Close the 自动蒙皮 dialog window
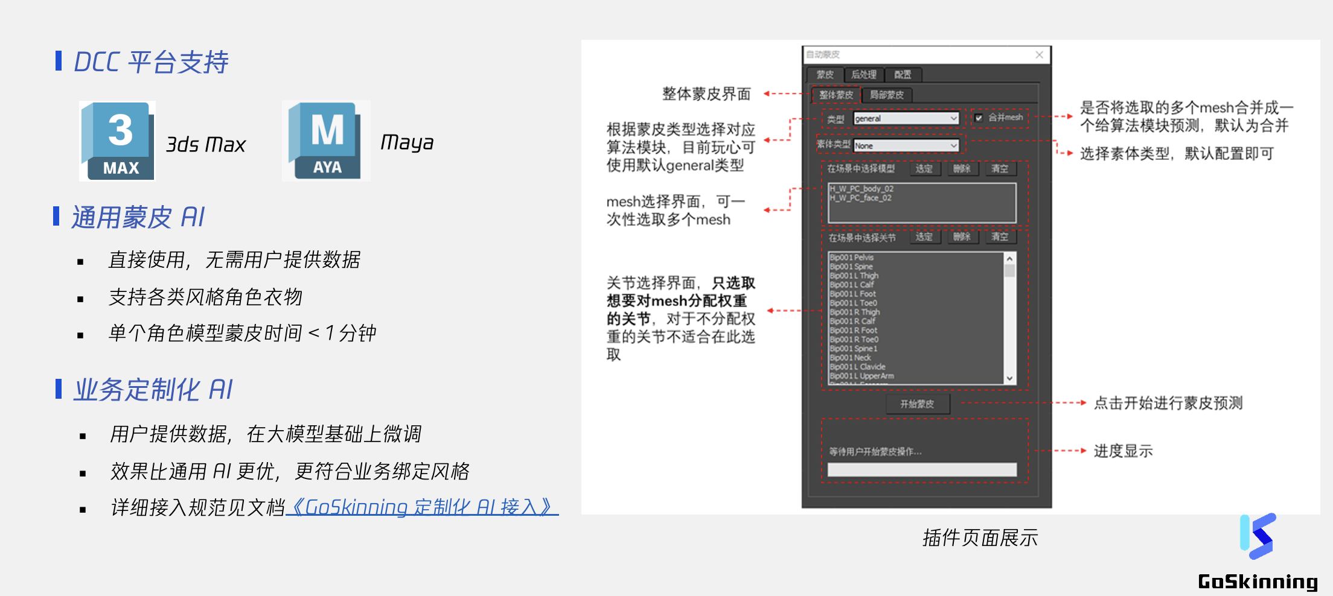The height and width of the screenshot is (596, 1333). click(x=1039, y=55)
